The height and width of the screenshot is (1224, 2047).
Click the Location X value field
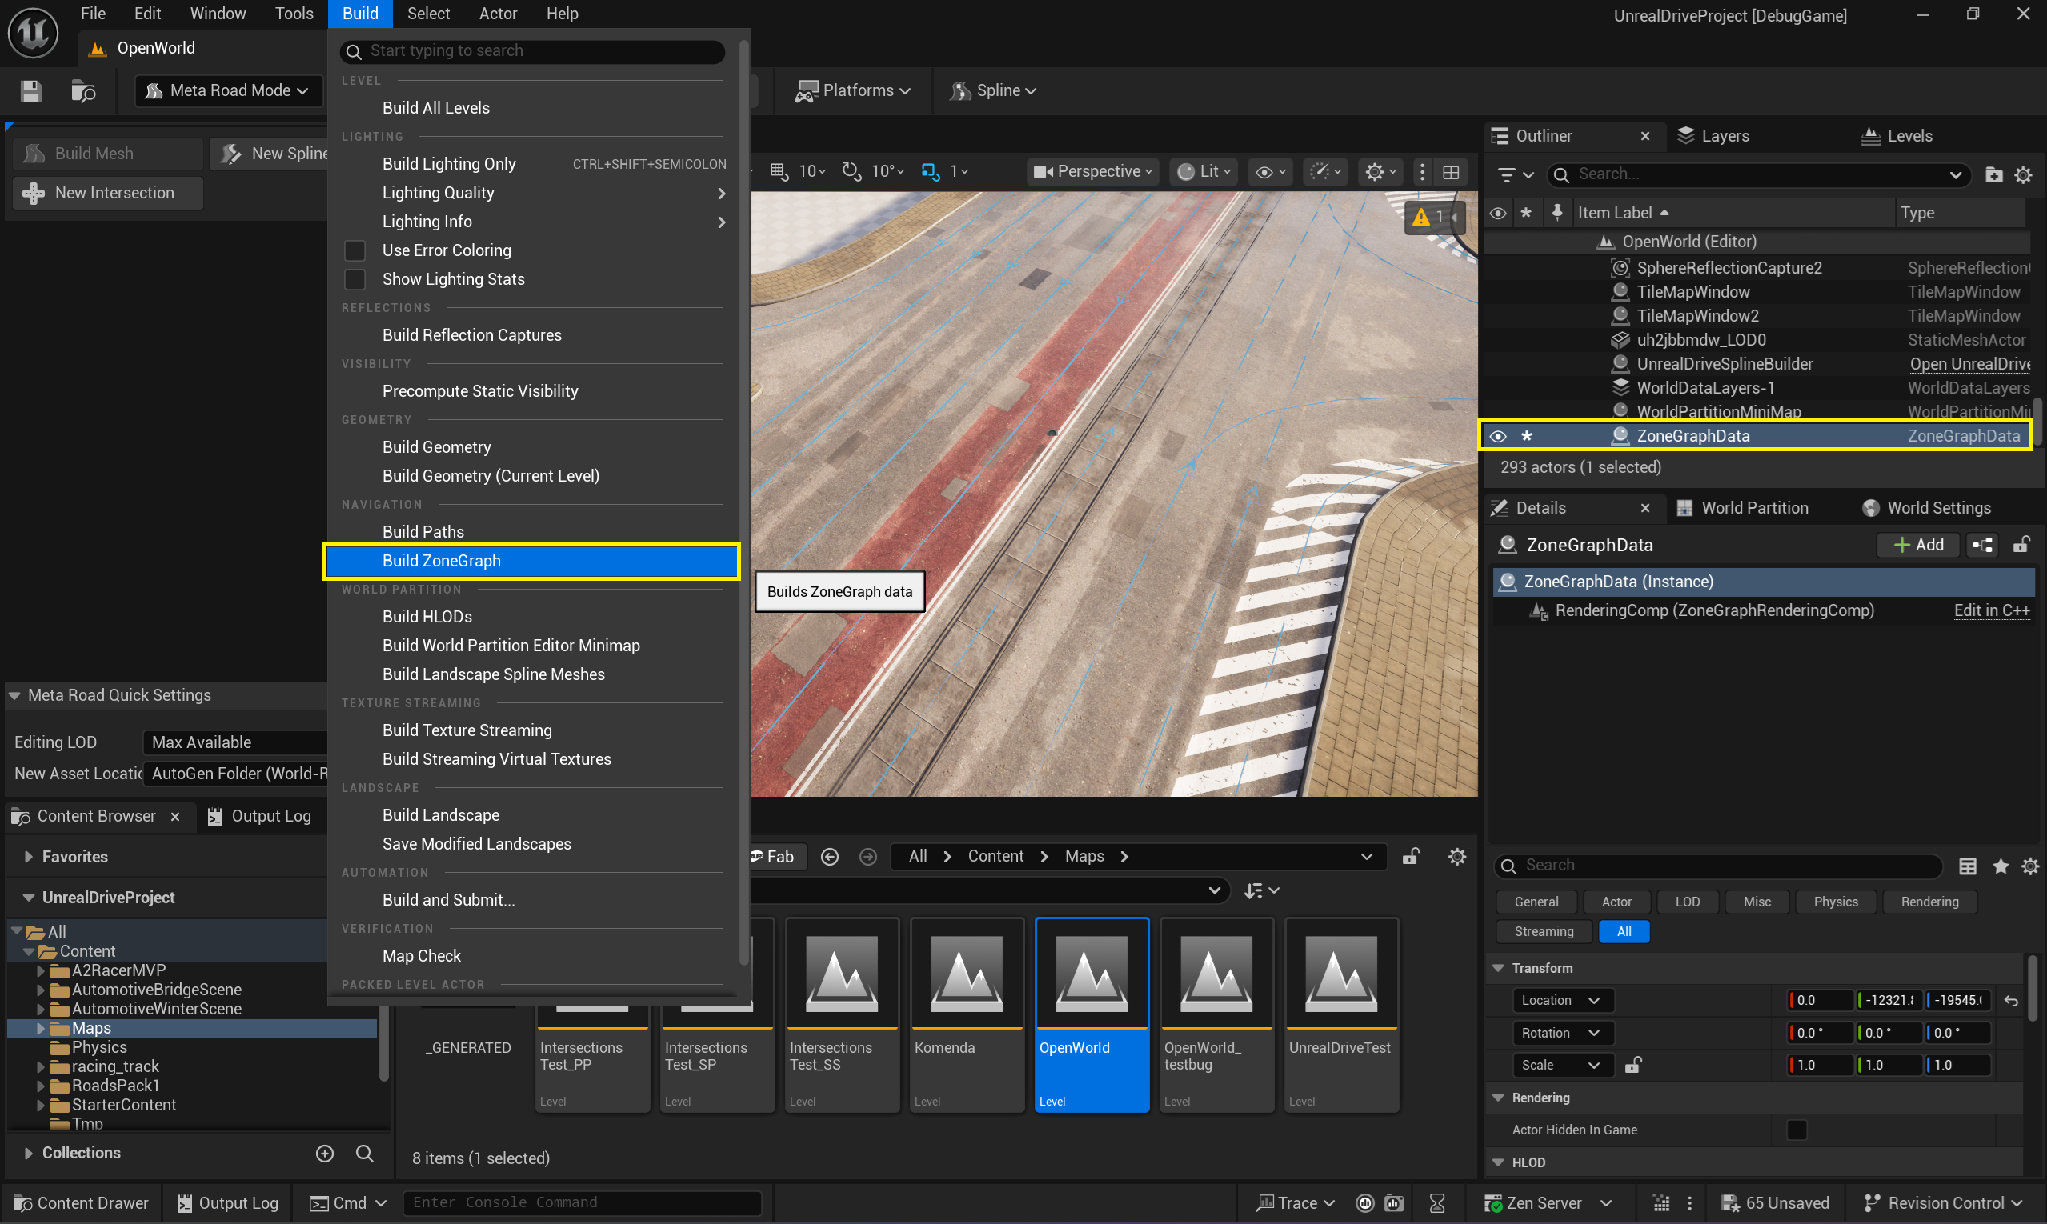coord(1819,1001)
